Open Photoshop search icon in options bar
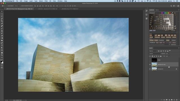 (171, 6)
